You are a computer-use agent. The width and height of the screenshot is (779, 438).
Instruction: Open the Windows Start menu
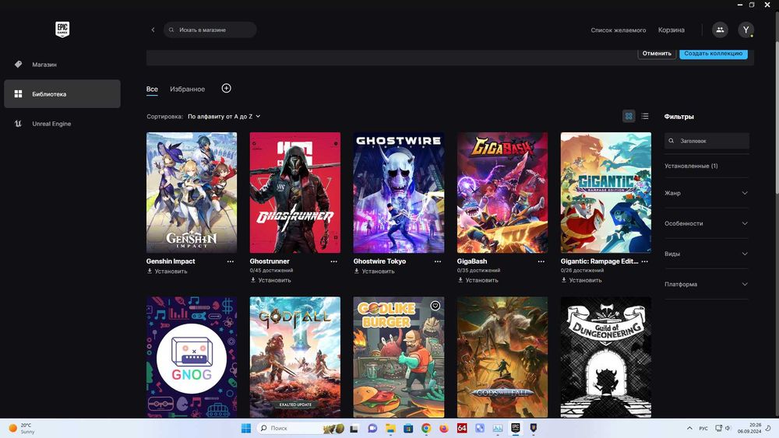tap(246, 428)
